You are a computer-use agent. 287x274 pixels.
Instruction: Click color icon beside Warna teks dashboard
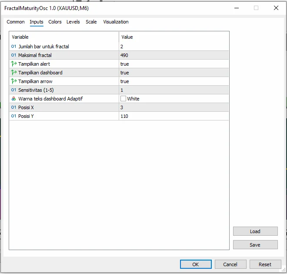[14, 99]
